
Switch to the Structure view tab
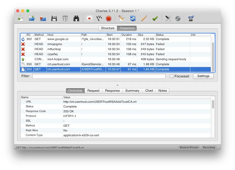coord(108,28)
